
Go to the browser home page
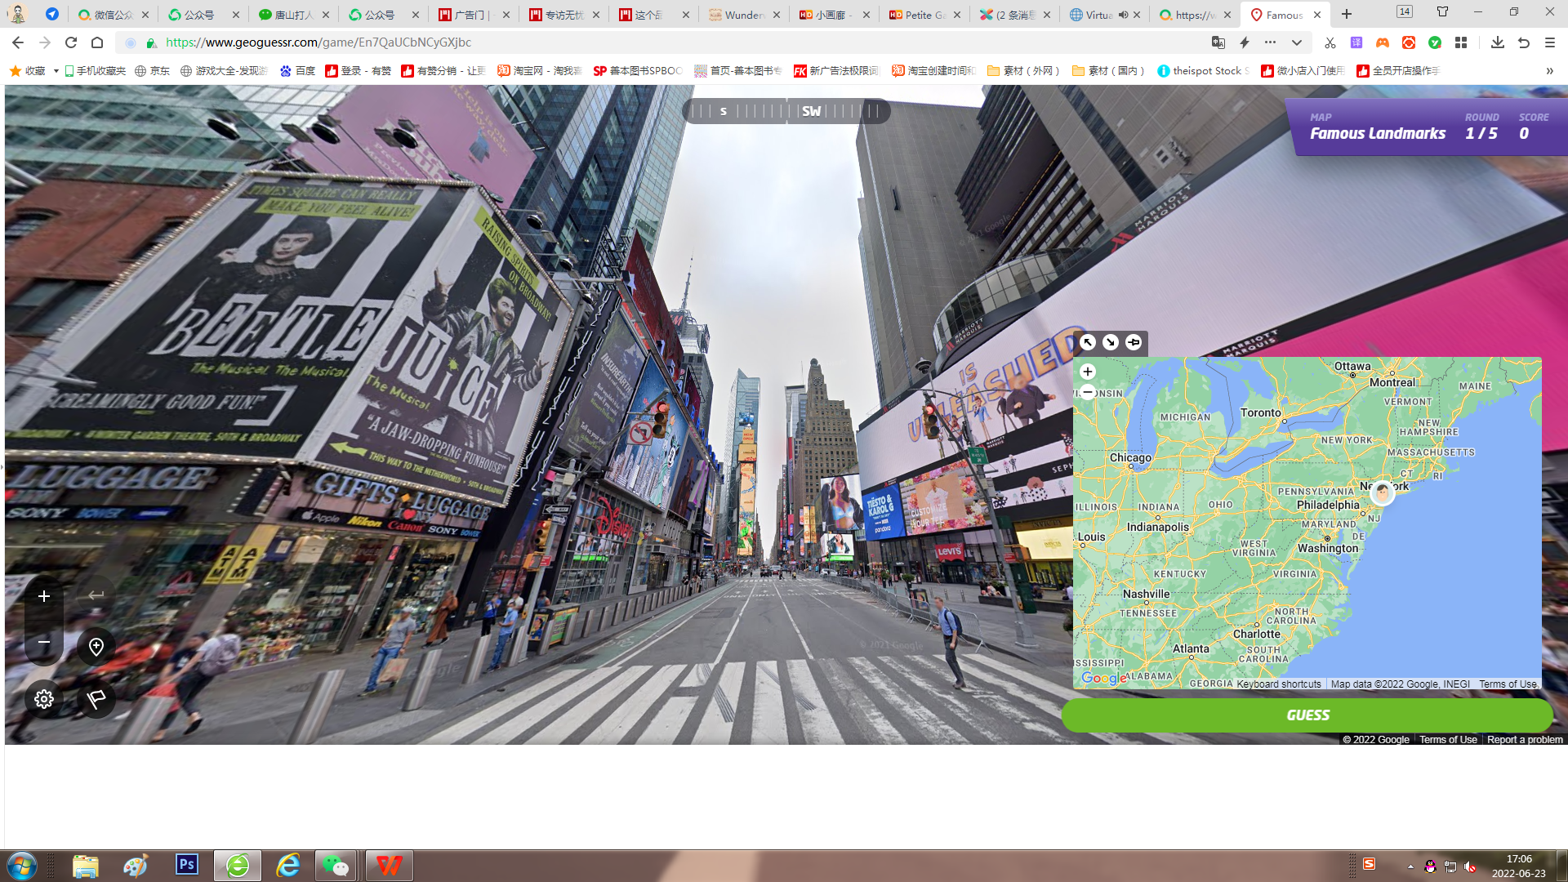coord(97,42)
